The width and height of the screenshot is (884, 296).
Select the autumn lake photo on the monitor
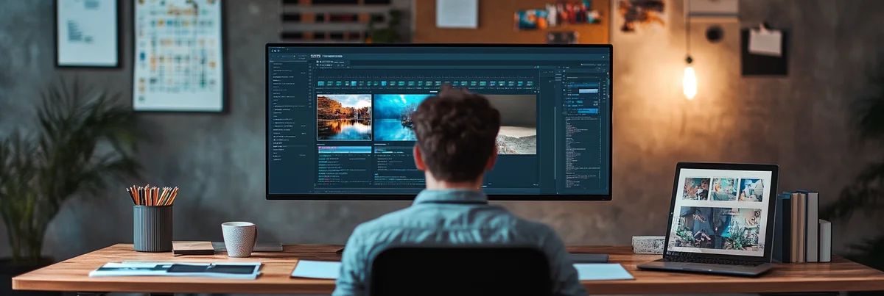pos(344,117)
